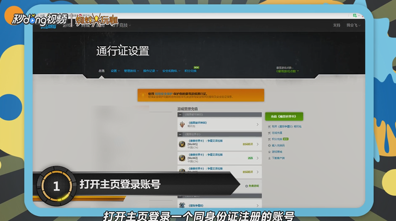The height and width of the screenshot is (221, 396).
Task: Expand the 安全和隐私 menu
Action: point(171,71)
